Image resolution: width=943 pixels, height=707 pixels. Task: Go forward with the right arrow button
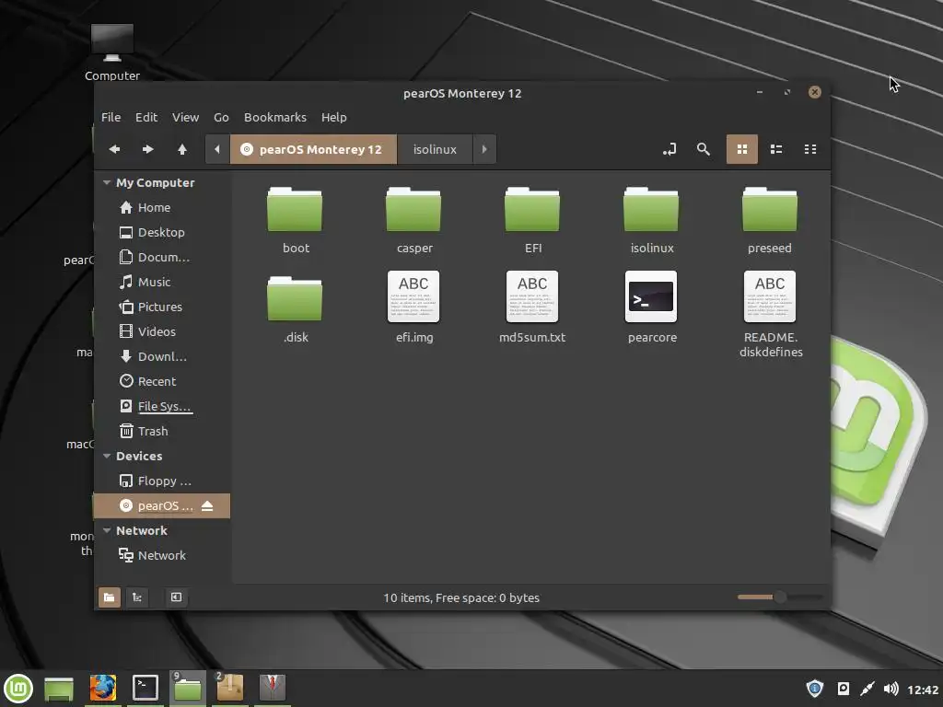(148, 149)
